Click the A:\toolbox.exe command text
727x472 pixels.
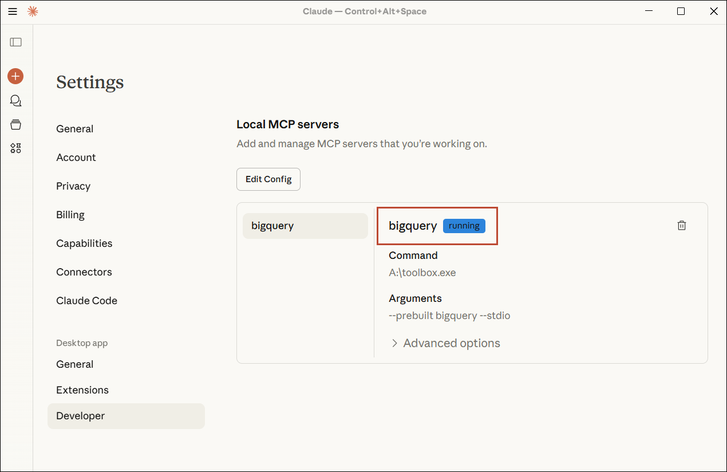pyautogui.click(x=422, y=273)
